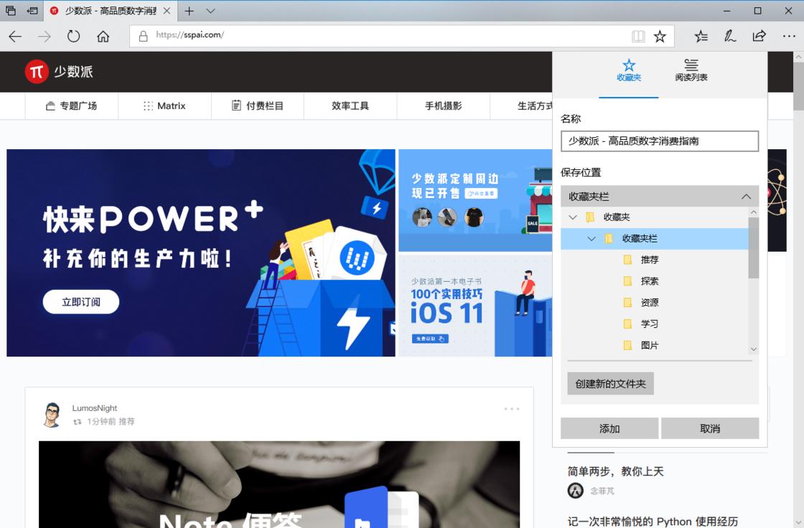
Task: Collapse the 收藏夹 tree node chevron
Action: [x=573, y=217]
